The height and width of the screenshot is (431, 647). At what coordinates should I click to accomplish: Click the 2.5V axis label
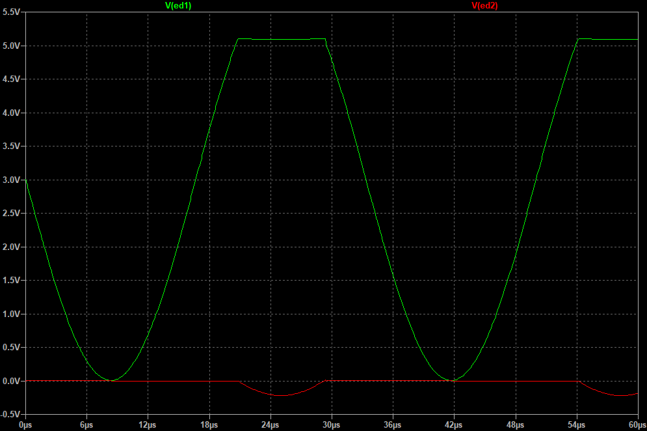click(10, 214)
